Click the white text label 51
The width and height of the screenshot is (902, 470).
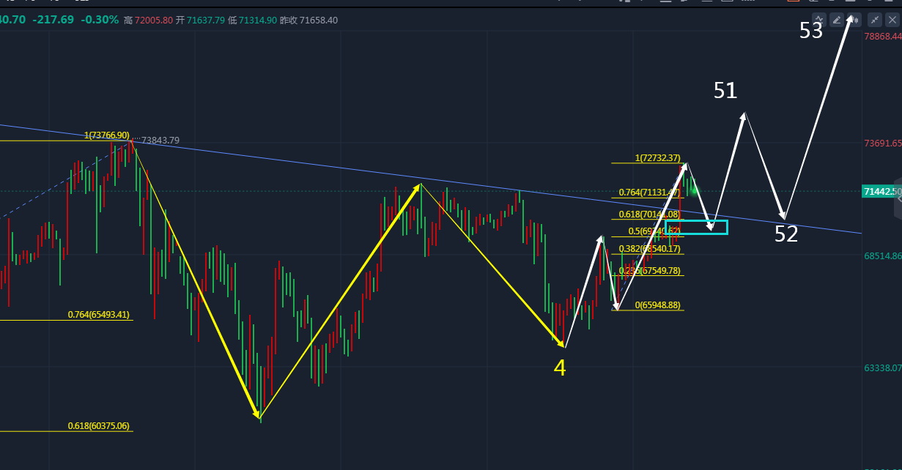click(725, 91)
